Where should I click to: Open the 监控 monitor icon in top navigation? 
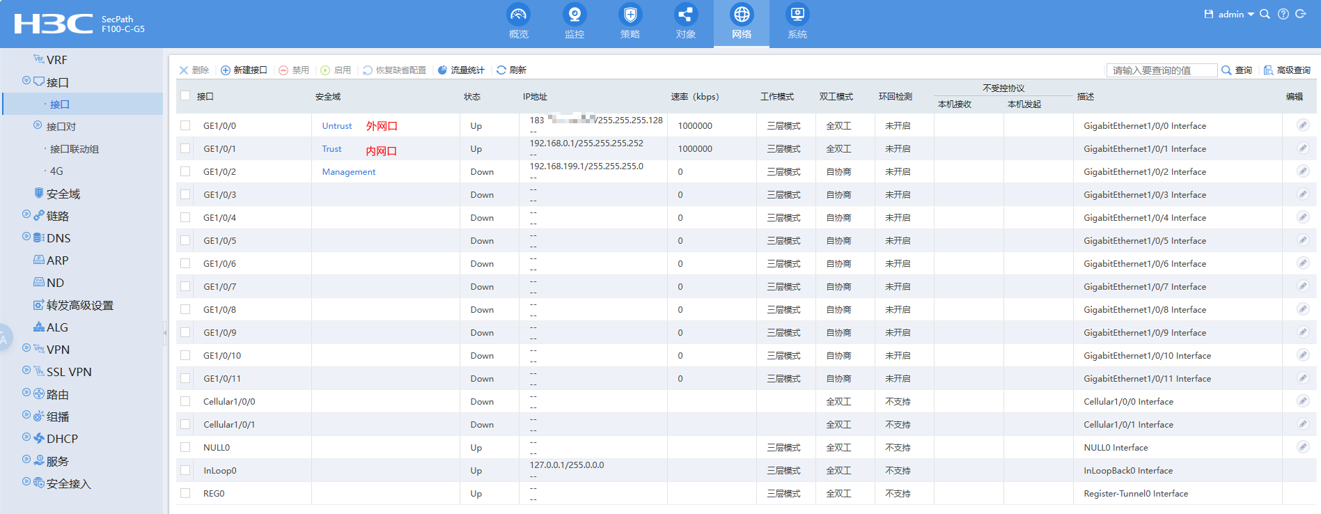click(574, 15)
